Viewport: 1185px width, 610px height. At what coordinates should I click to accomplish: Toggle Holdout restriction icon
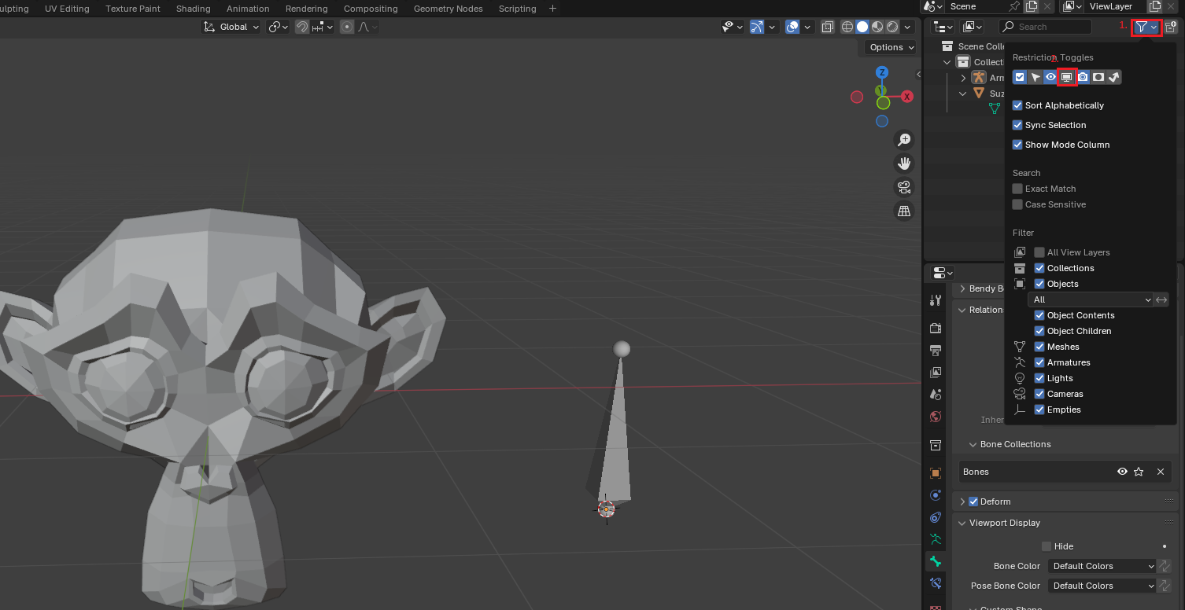point(1098,77)
